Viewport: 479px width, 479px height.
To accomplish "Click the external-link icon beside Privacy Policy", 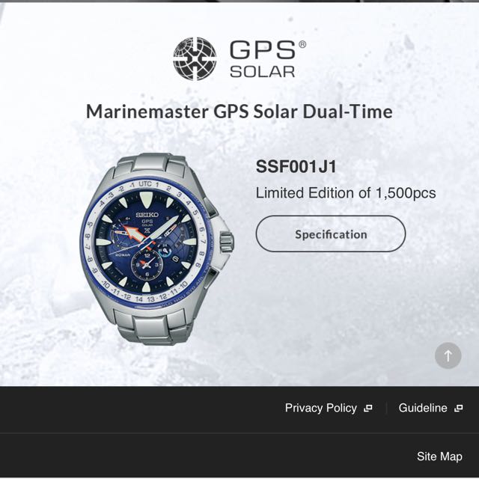I will (368, 408).
